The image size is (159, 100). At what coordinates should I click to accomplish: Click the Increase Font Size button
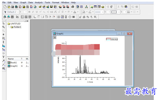(55, 12)
